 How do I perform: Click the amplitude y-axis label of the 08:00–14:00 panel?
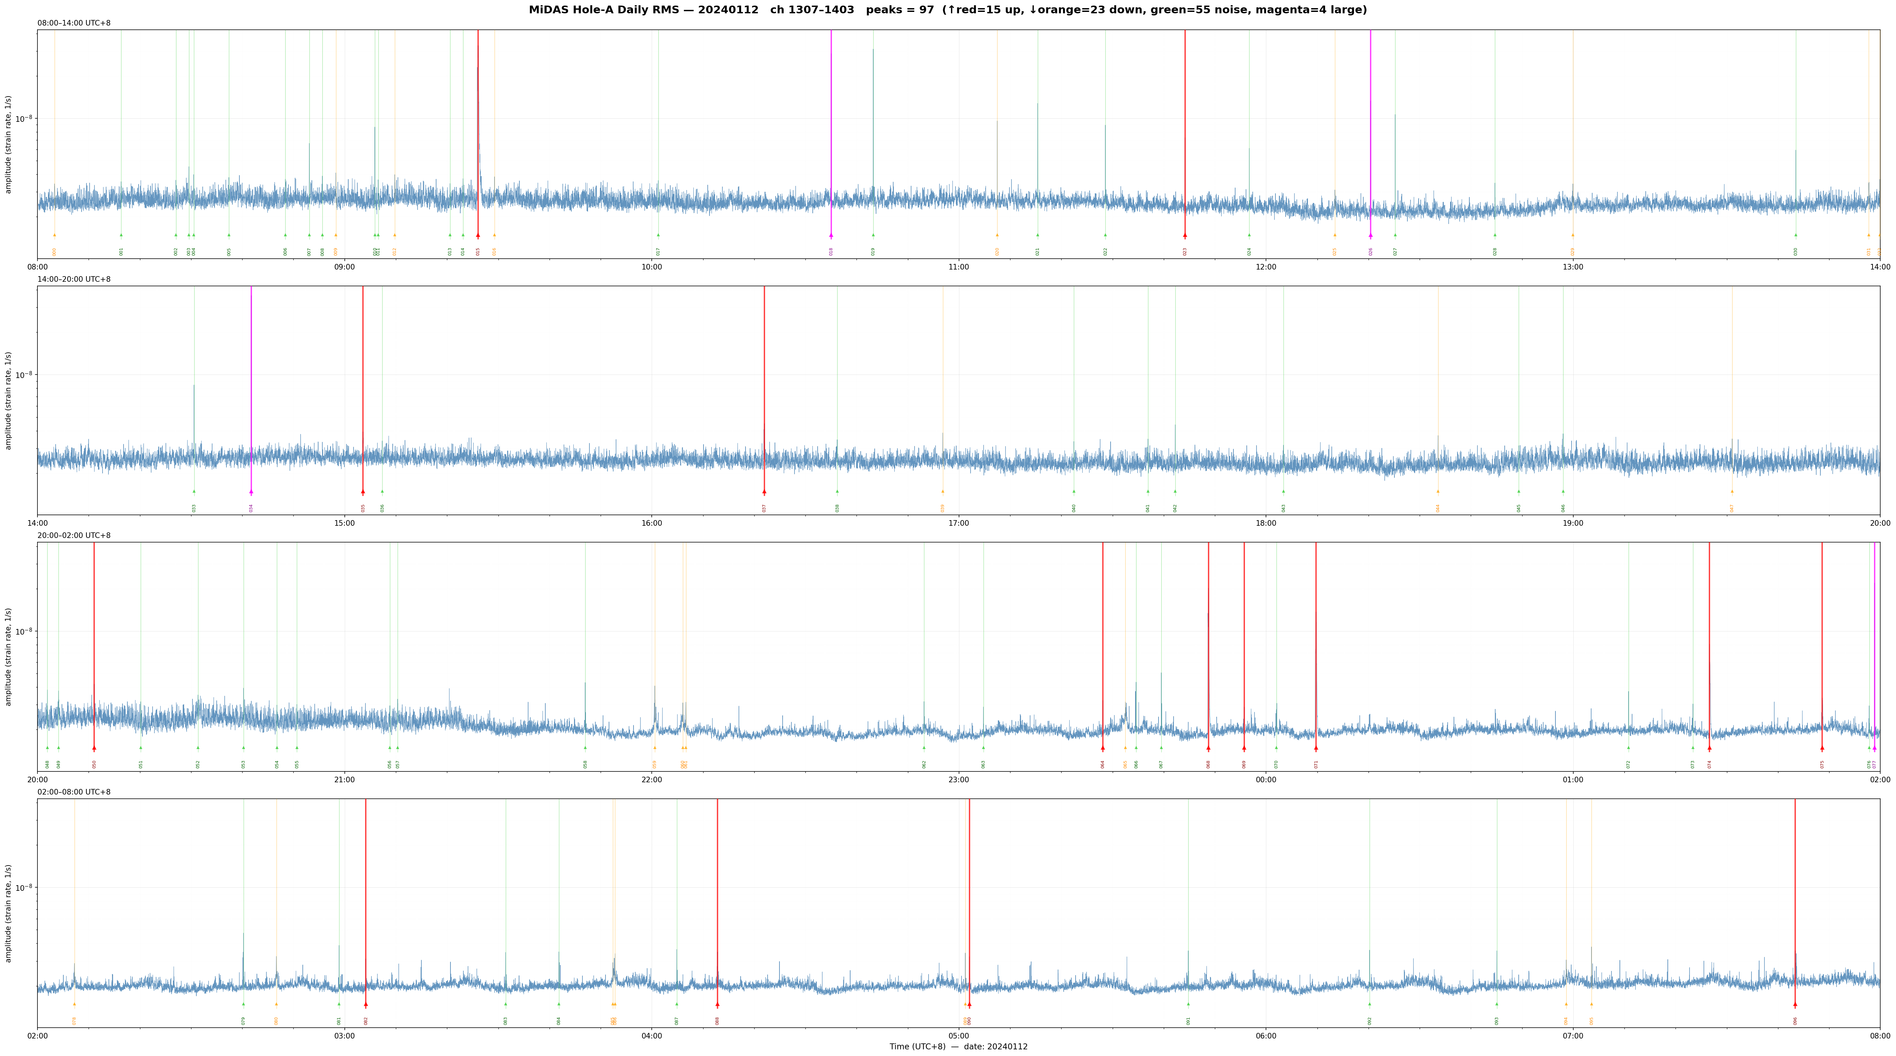click(x=9, y=144)
